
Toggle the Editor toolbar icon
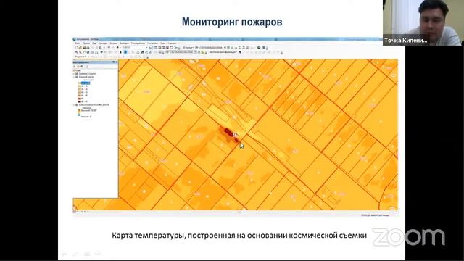(152, 48)
